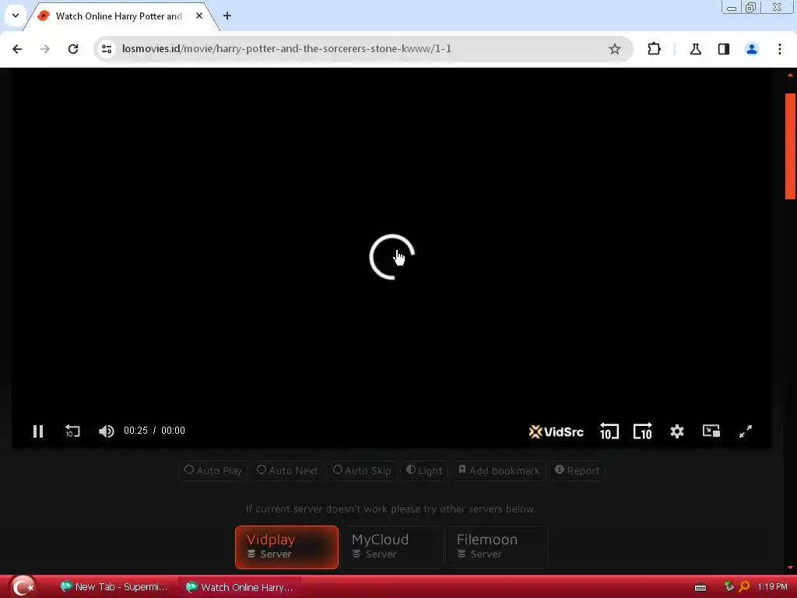Viewport: 797px width, 598px height.
Task: Open the tab search dropdown
Action: coord(16,16)
